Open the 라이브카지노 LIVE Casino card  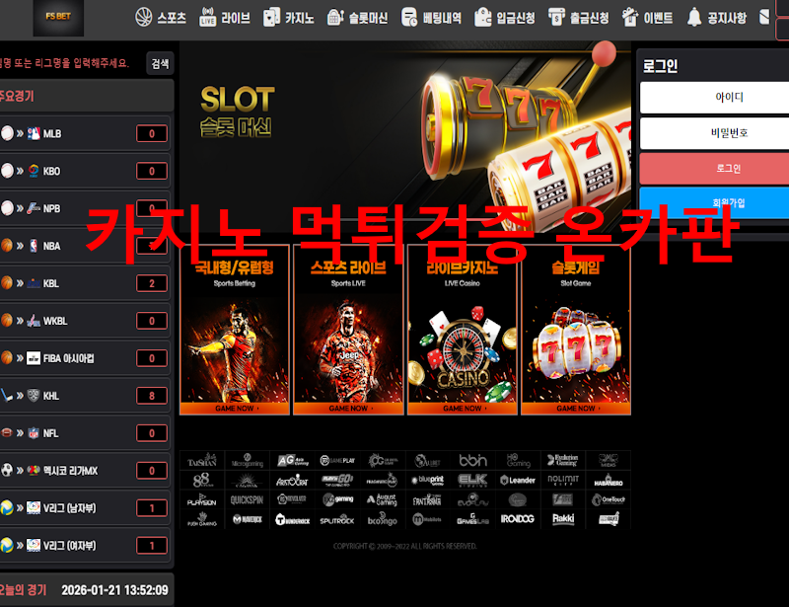click(462, 330)
